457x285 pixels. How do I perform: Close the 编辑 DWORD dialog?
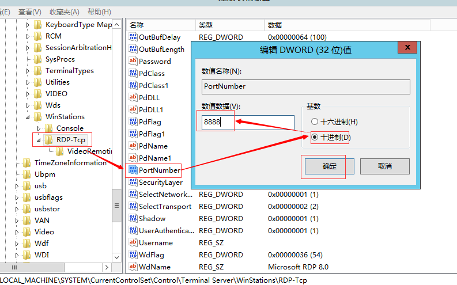(x=407, y=47)
